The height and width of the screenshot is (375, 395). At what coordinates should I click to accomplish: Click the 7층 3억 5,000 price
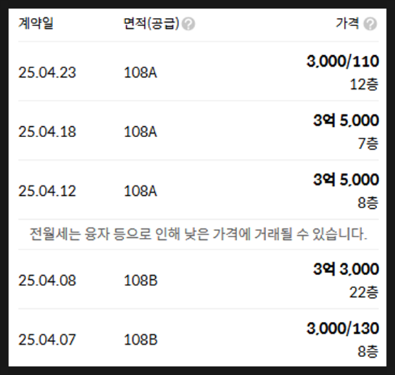tap(346, 121)
